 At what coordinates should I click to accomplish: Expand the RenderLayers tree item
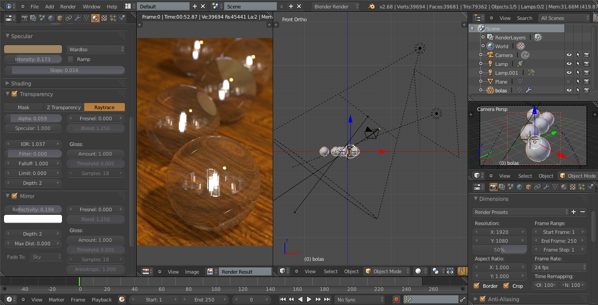pos(483,38)
